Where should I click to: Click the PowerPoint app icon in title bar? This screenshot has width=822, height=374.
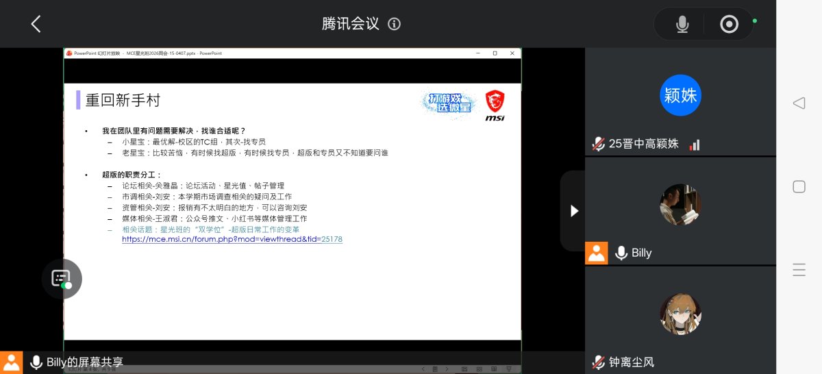pyautogui.click(x=68, y=53)
